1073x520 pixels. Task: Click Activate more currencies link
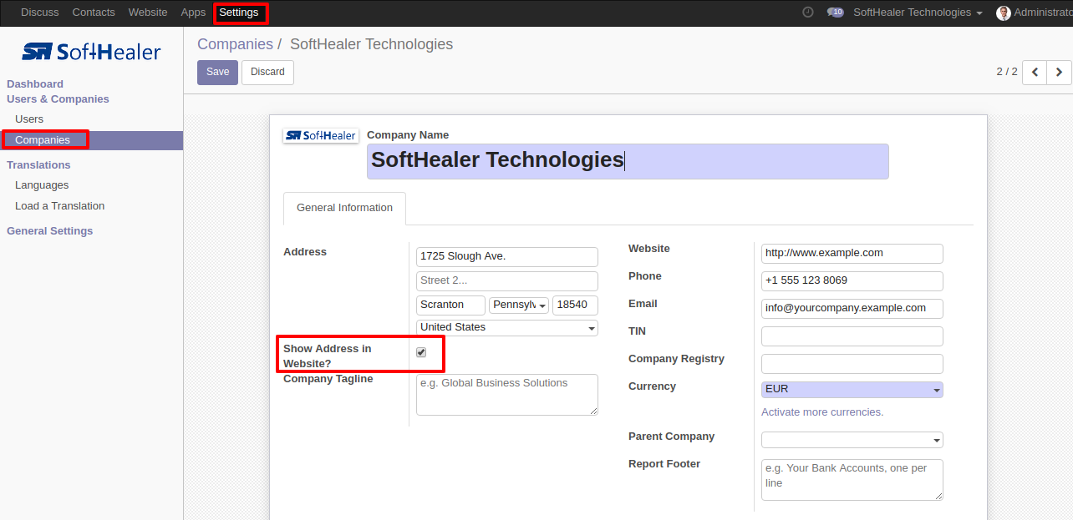point(822,412)
